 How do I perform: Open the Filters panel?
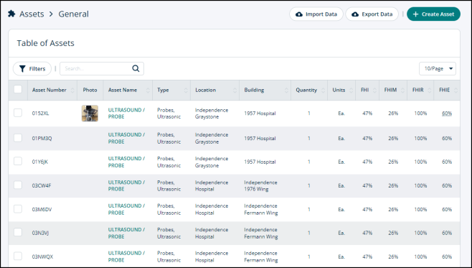point(32,69)
